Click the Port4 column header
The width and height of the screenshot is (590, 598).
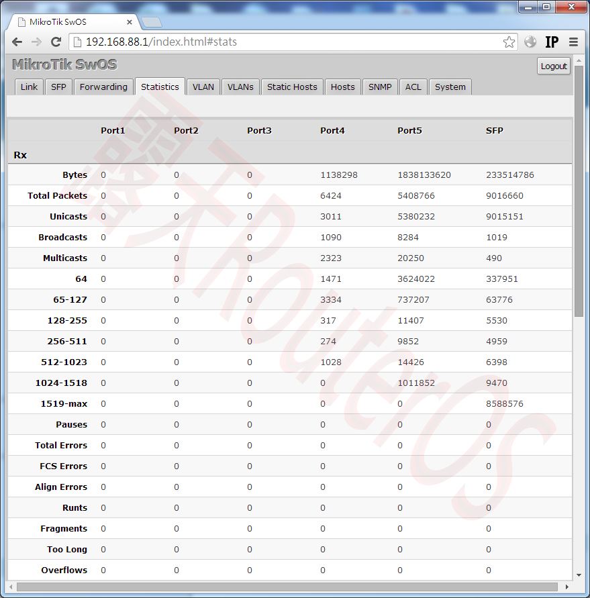332,130
